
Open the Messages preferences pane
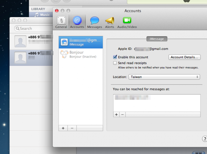[94, 22]
